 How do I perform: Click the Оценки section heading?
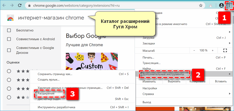click(x=13, y=62)
